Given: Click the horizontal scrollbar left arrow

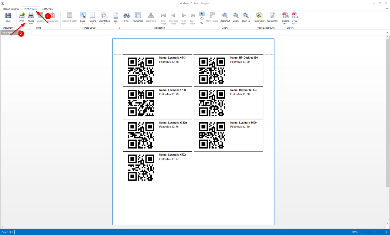Looking at the screenshot, I should [2, 227].
